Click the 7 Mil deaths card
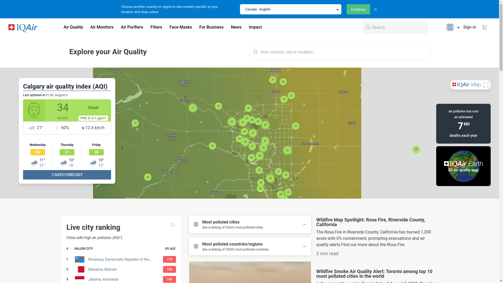This screenshot has width=503, height=283. pyautogui.click(x=463, y=124)
